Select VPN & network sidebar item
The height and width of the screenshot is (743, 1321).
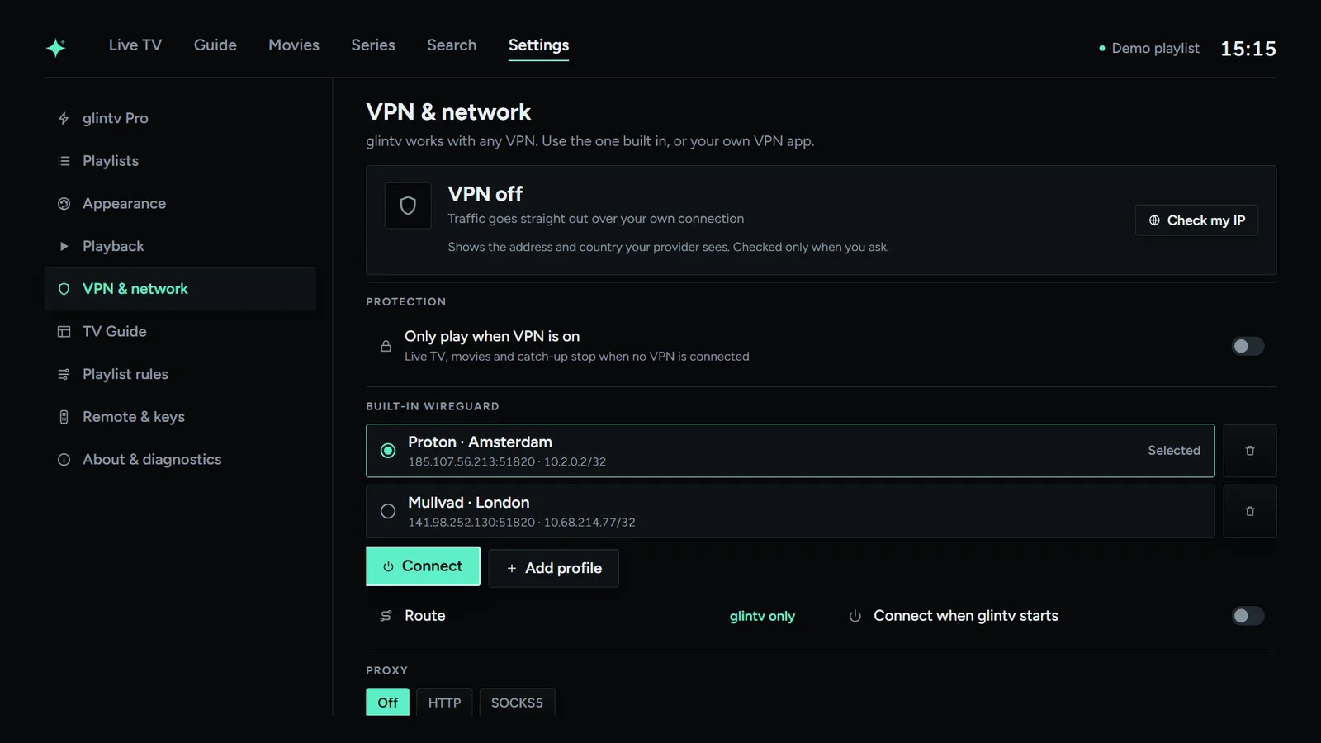click(180, 289)
